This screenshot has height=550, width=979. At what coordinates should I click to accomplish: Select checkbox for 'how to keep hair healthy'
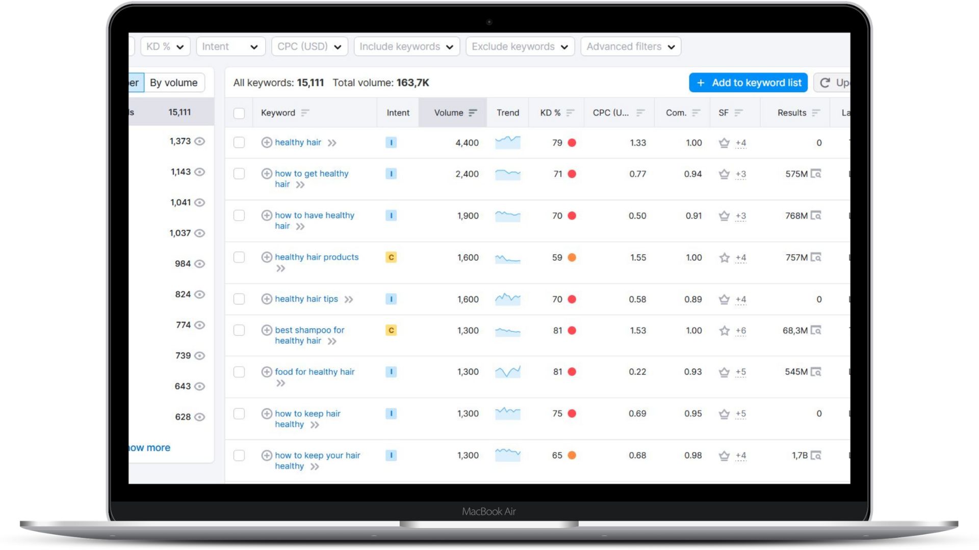(239, 414)
